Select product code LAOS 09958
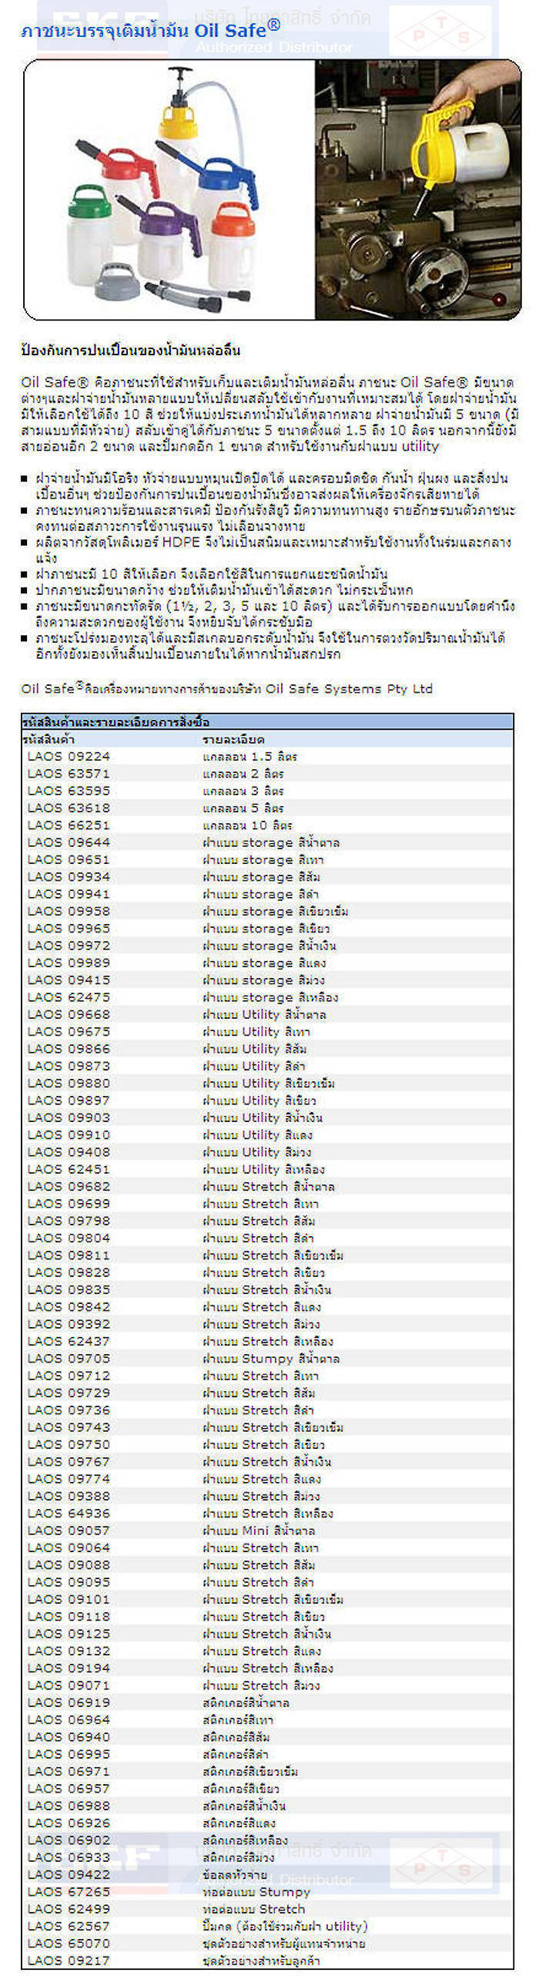The height and width of the screenshot is (1976, 539). (69, 911)
